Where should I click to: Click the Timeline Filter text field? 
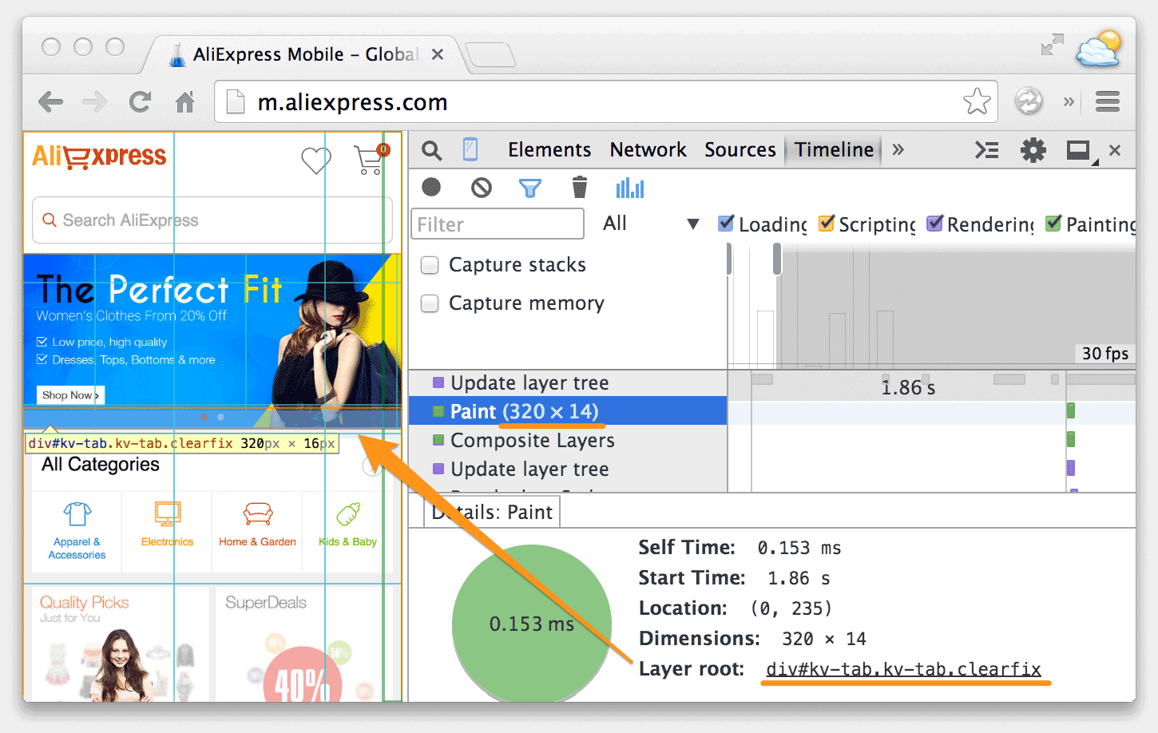[x=498, y=224]
